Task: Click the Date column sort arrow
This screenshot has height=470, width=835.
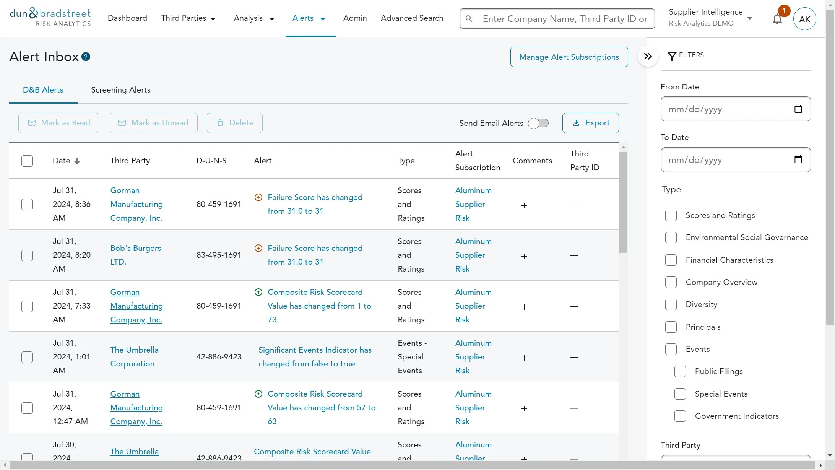Action: [x=77, y=161]
